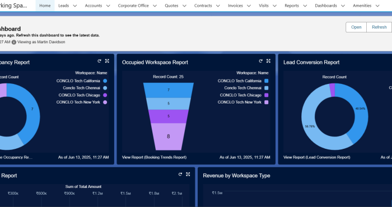392x207 pixels.
Task: Open the Invoices tab dropdown chevron
Action: 249,6
